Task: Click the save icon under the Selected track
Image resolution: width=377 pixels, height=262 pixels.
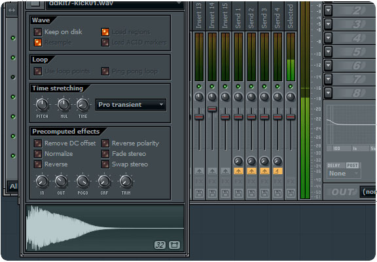Action: pos(291,193)
